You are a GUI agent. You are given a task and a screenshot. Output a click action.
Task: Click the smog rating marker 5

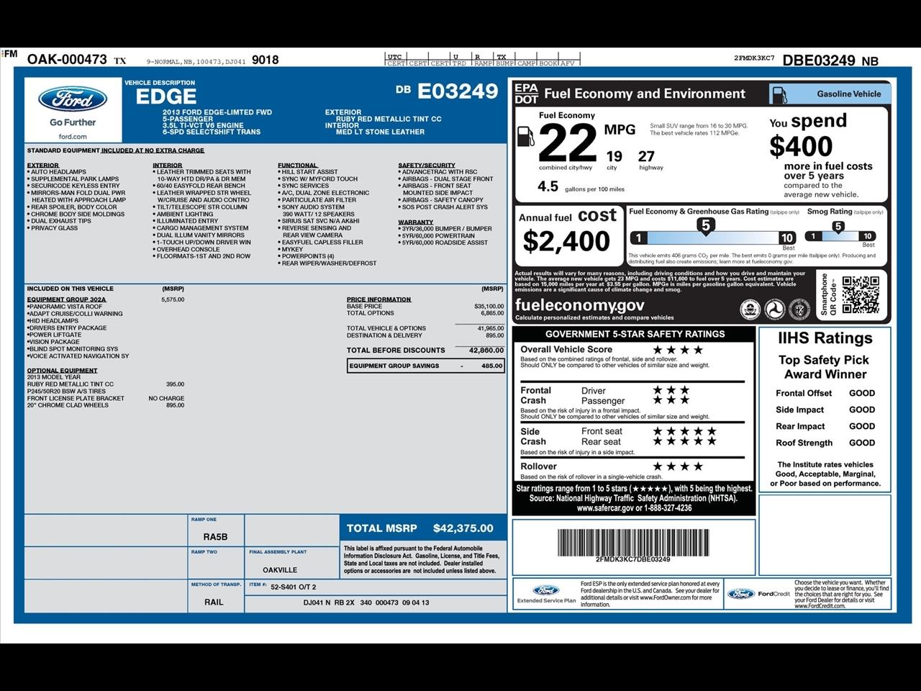tap(838, 227)
